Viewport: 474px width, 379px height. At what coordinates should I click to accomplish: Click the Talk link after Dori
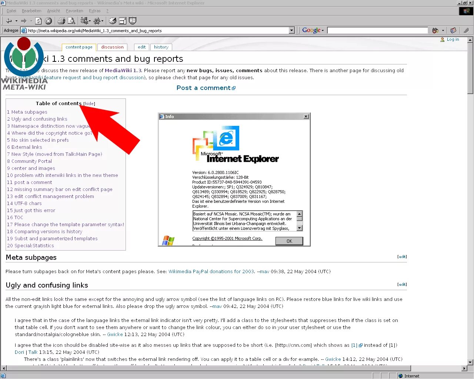coord(33,352)
